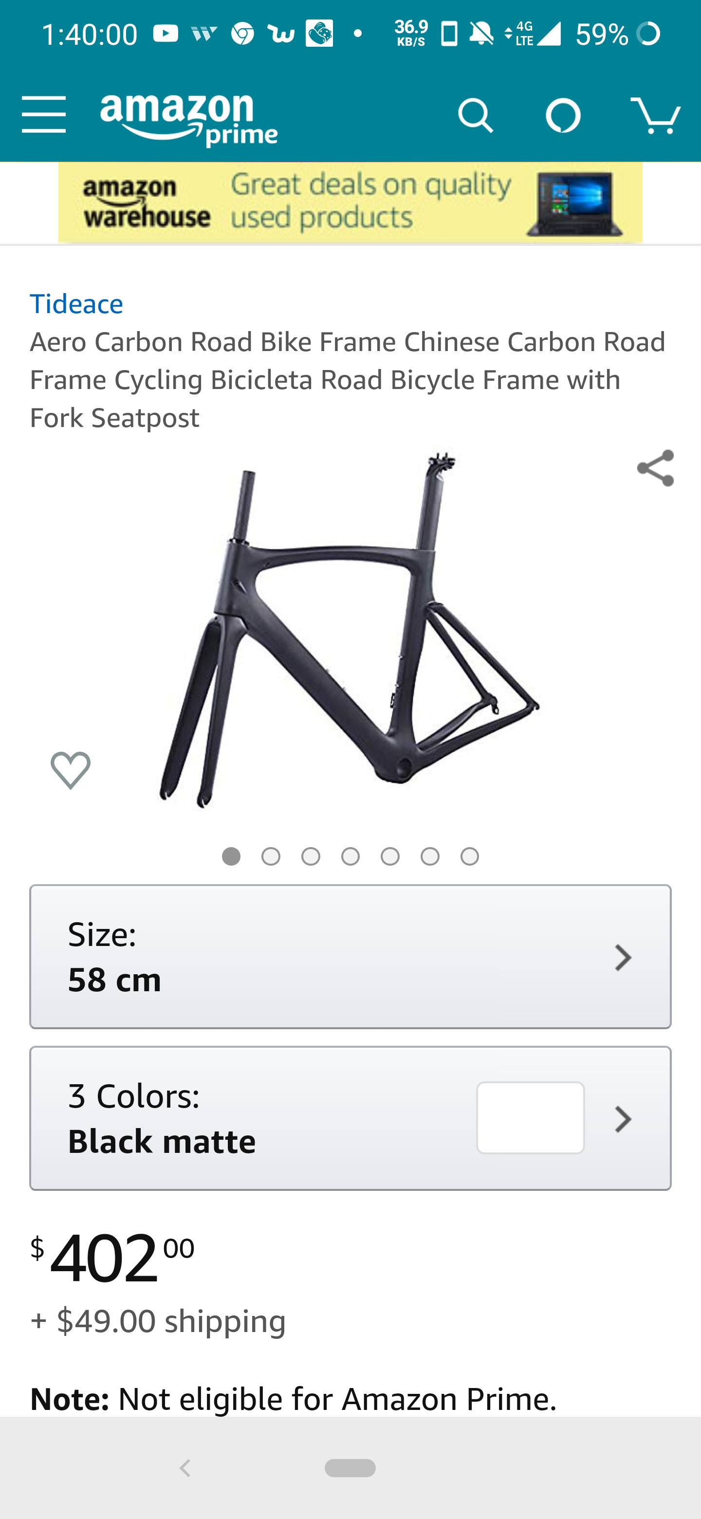The width and height of the screenshot is (701, 1519).
Task: Add the frame to wish list heart
Action: (71, 770)
